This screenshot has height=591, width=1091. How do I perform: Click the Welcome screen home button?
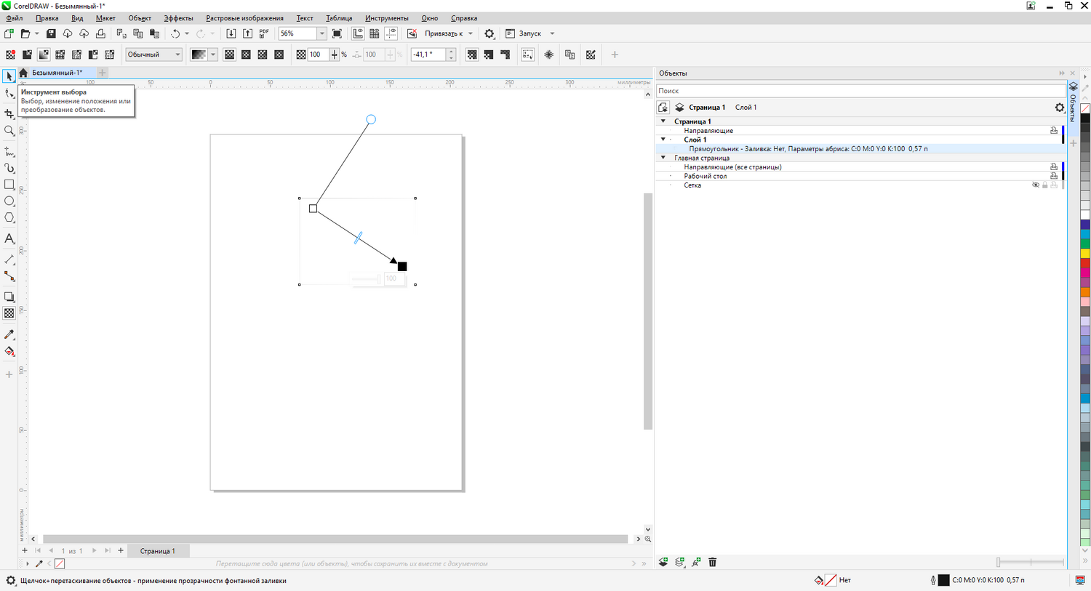coord(23,73)
